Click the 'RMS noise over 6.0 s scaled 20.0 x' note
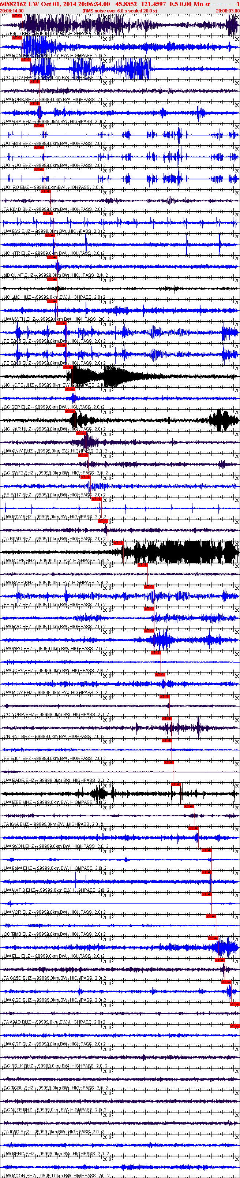The image size is (240, 1178). 120,11
